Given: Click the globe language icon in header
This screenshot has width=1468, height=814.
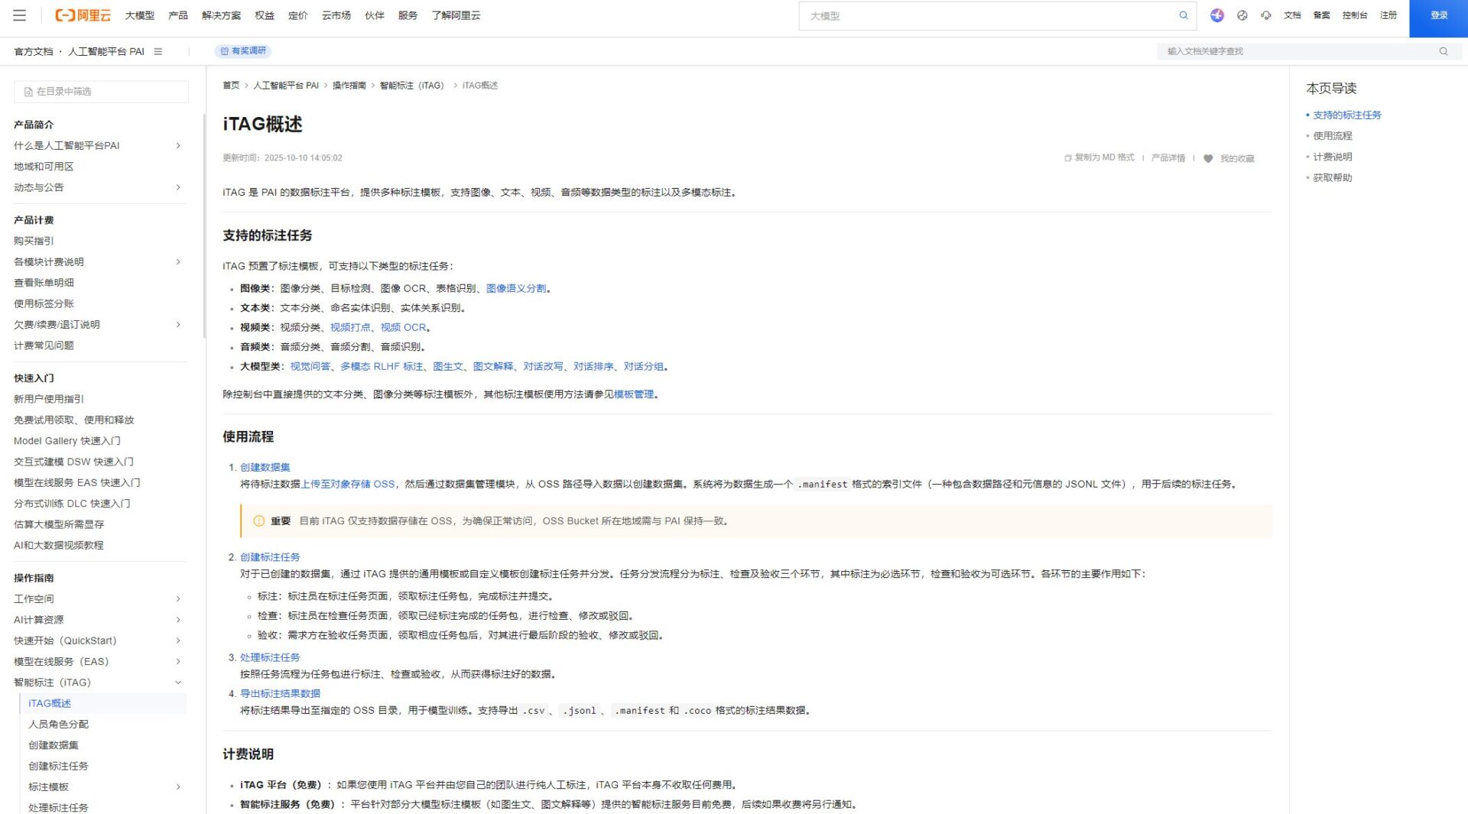Looking at the screenshot, I should (1242, 15).
